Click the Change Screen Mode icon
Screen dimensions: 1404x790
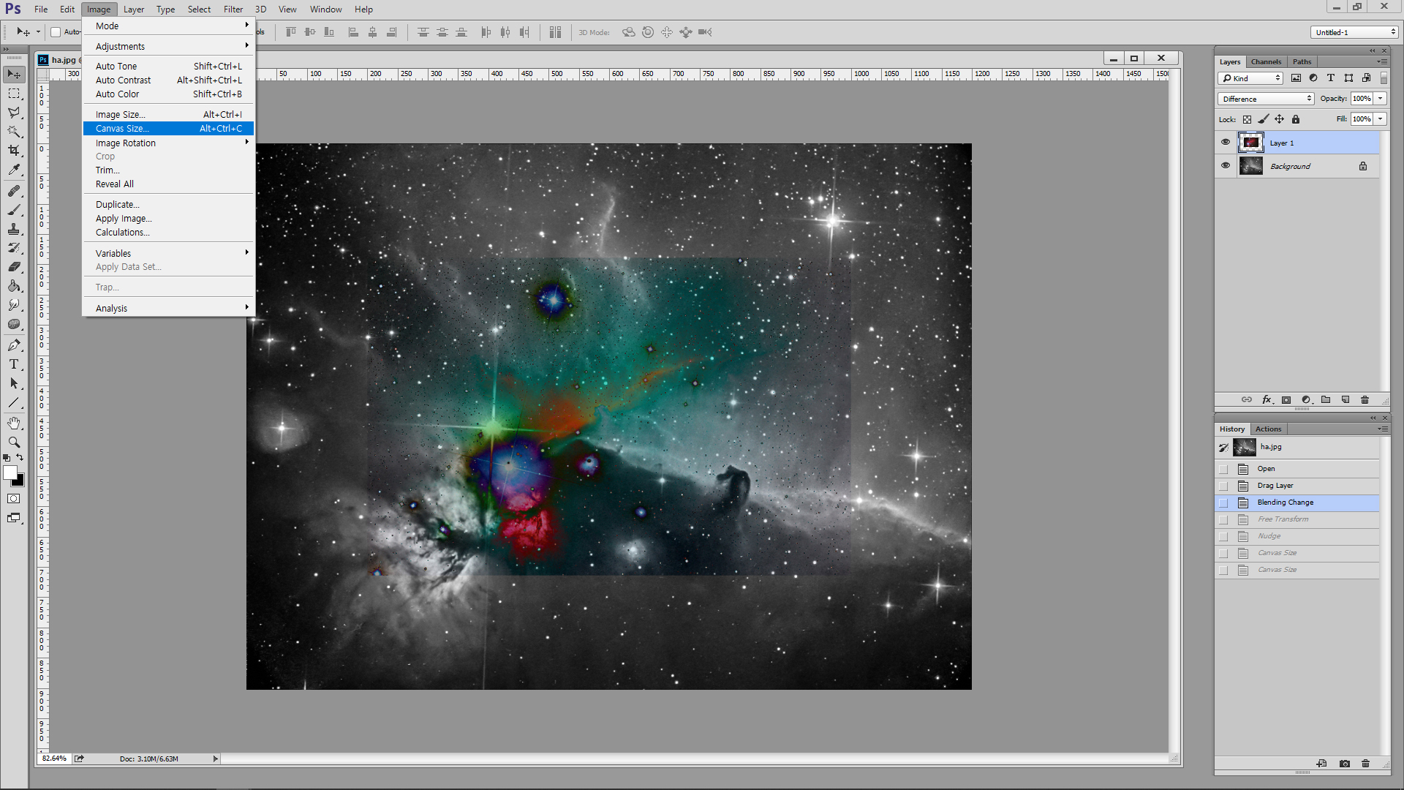(x=14, y=518)
